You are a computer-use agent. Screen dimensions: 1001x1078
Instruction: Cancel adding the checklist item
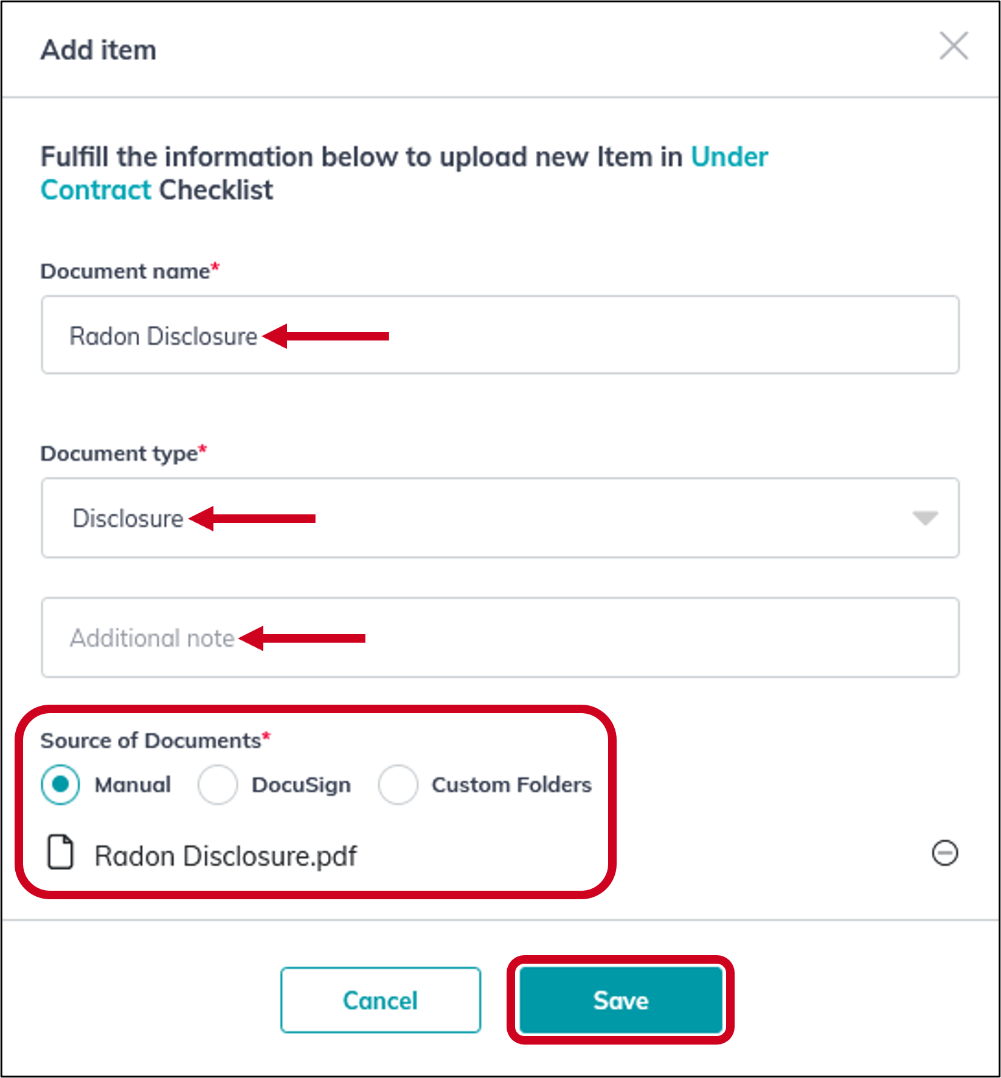tap(380, 1000)
